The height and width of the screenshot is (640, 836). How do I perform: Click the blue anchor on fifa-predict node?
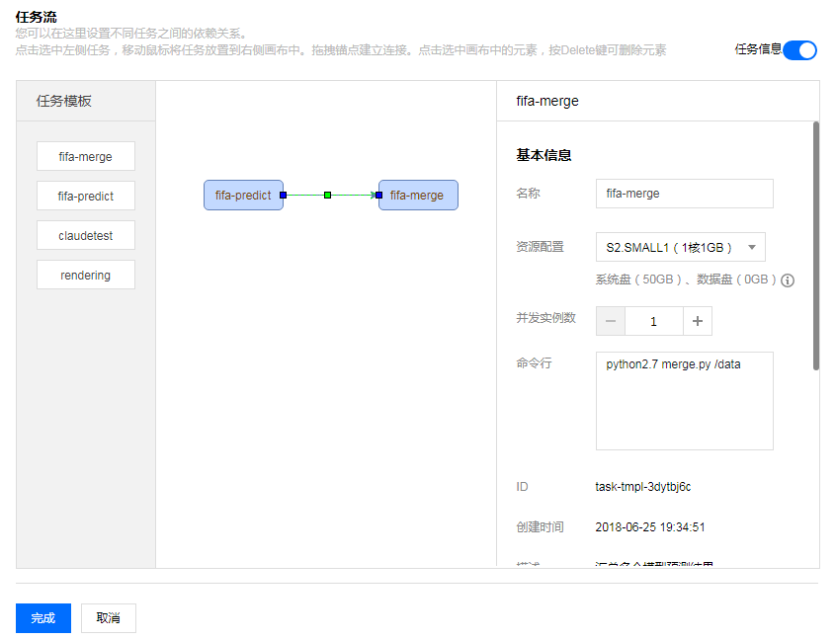click(283, 195)
